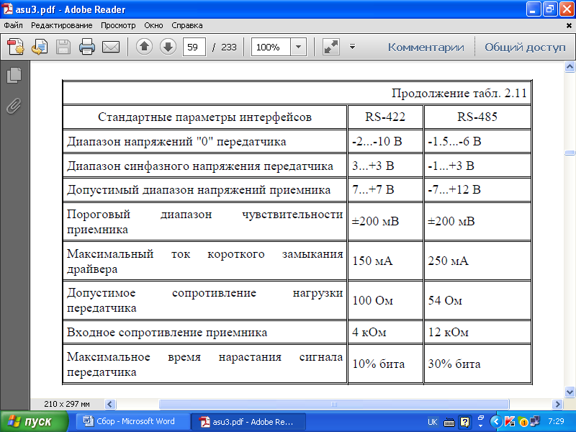Open the Окно menu
This screenshot has height=432, width=576.
click(x=153, y=25)
